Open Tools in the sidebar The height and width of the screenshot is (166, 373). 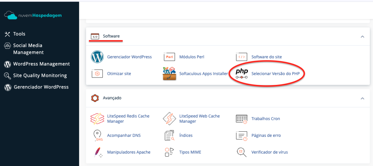[19, 34]
